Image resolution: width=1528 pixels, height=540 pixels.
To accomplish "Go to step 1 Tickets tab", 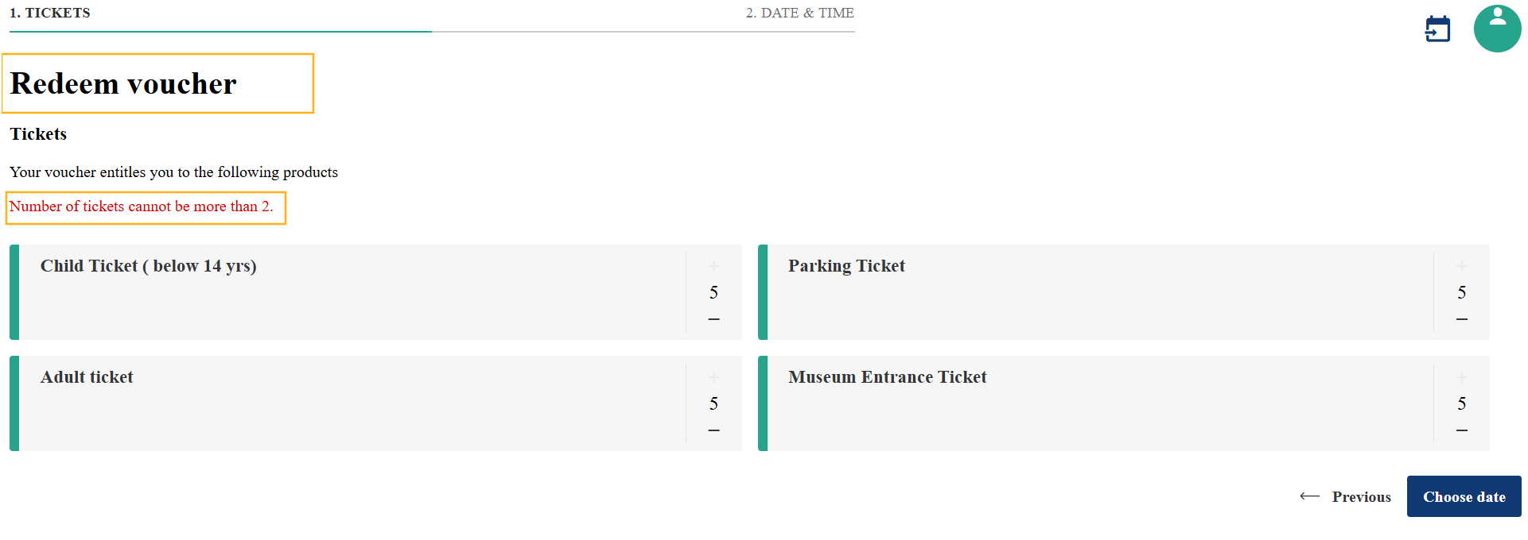I will (50, 13).
